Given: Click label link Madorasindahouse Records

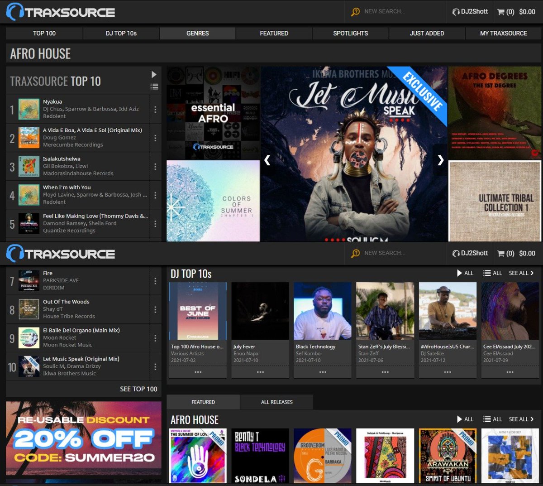Looking at the screenshot, I should click(78, 173).
